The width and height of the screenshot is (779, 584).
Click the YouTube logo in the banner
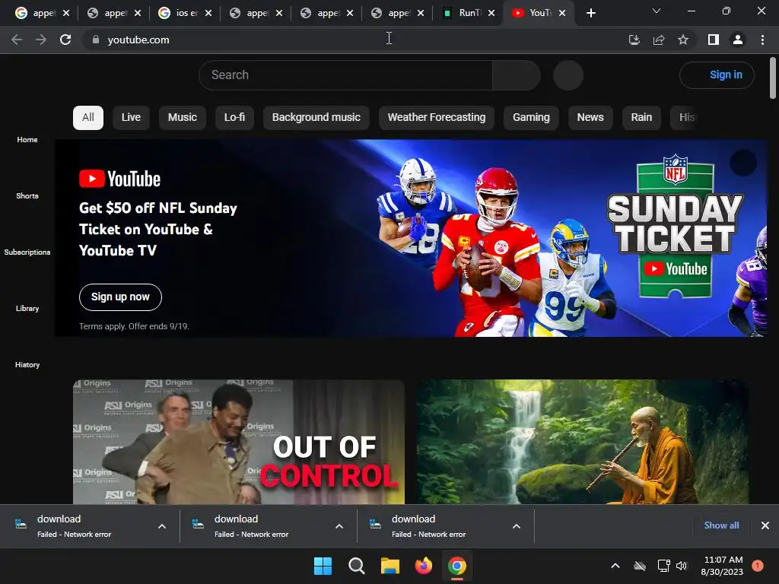click(x=119, y=179)
